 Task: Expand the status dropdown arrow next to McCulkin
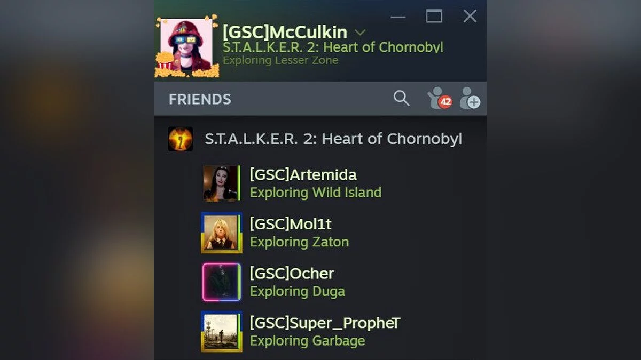pos(360,33)
